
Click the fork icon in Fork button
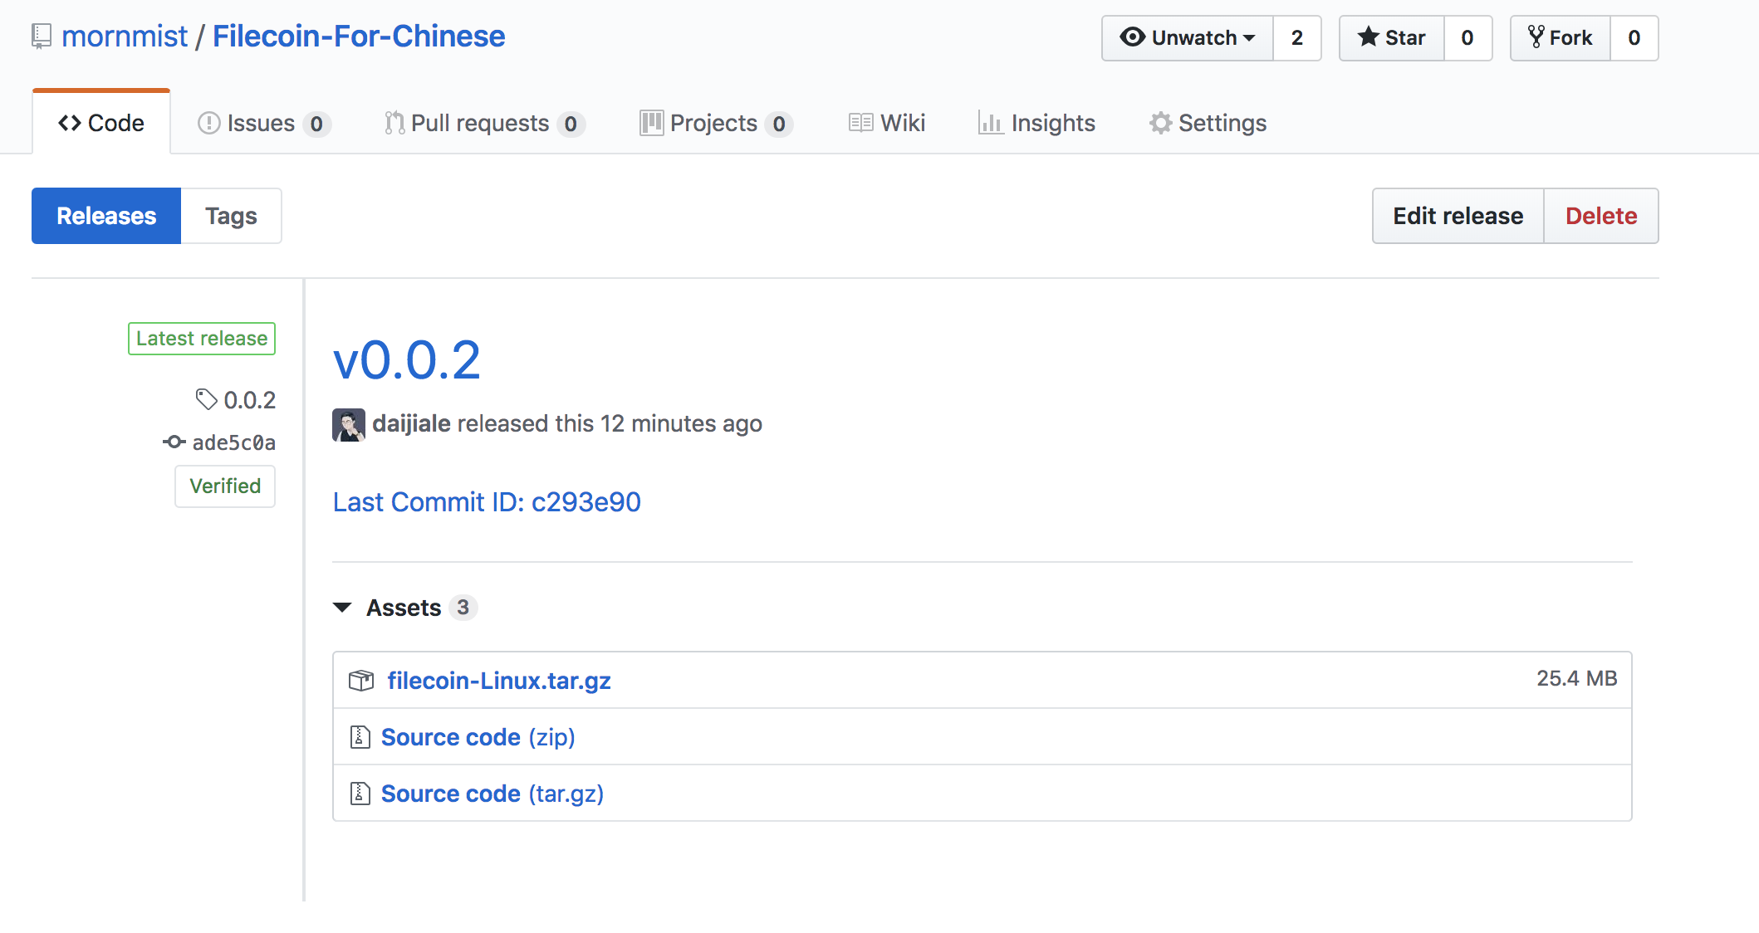(1536, 37)
